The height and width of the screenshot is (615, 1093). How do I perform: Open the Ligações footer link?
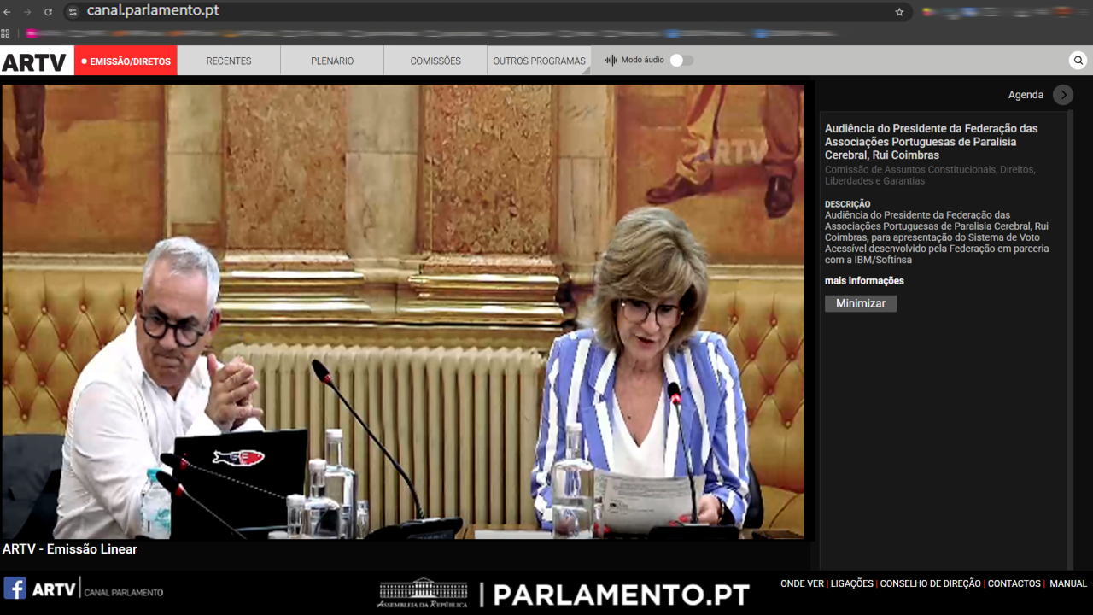point(852,584)
